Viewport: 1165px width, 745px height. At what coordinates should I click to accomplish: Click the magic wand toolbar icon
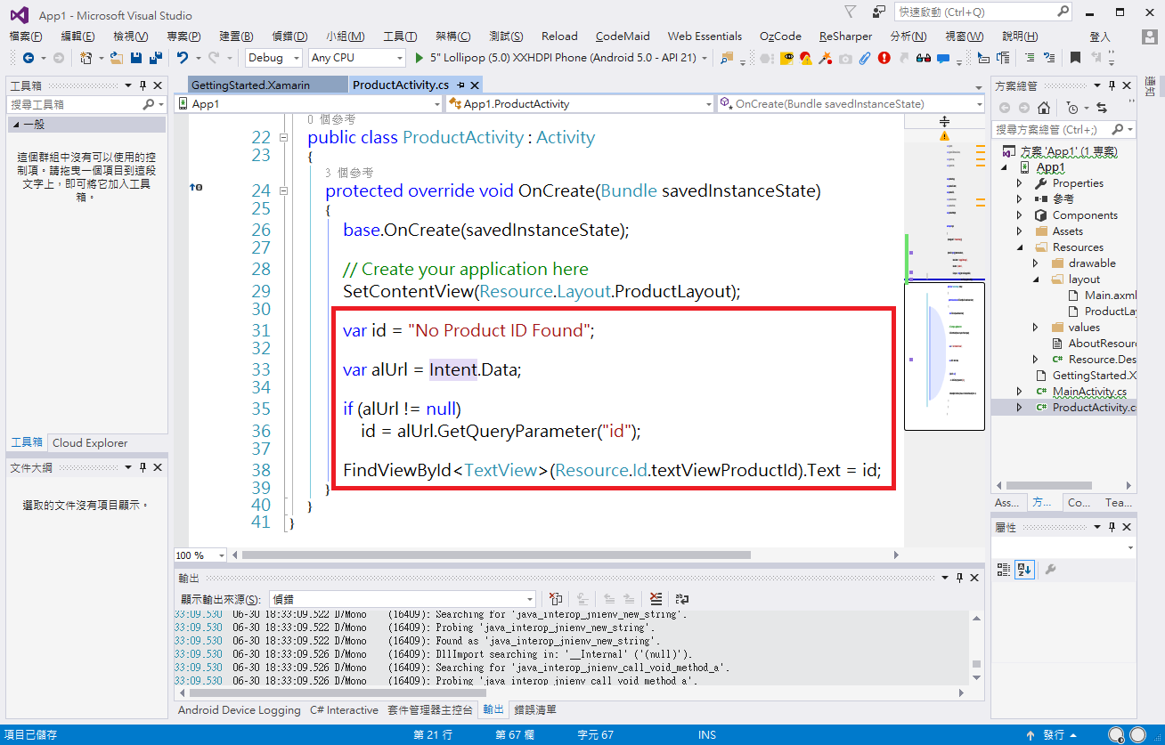point(826,58)
